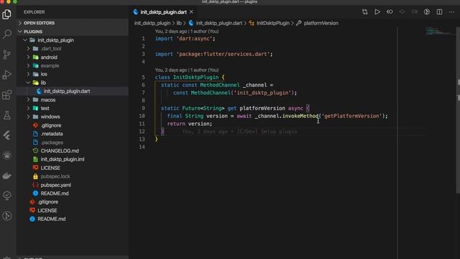
Task: Open the nested .gitignore file under windows
Action: pyautogui.click(x=72, y=125)
